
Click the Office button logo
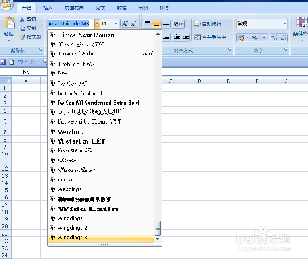[7, 4]
